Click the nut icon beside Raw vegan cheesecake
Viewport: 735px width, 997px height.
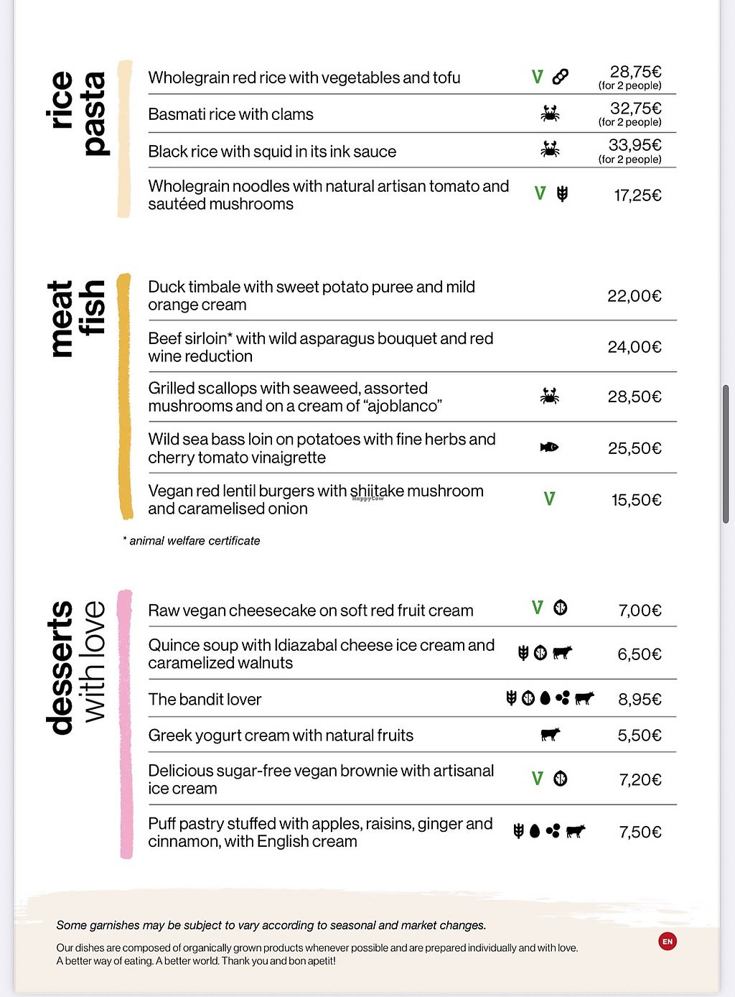click(561, 608)
